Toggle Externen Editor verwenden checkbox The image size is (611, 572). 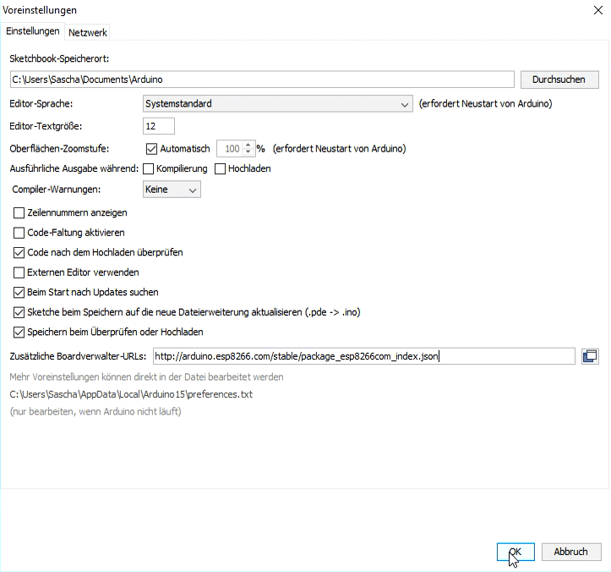point(19,272)
